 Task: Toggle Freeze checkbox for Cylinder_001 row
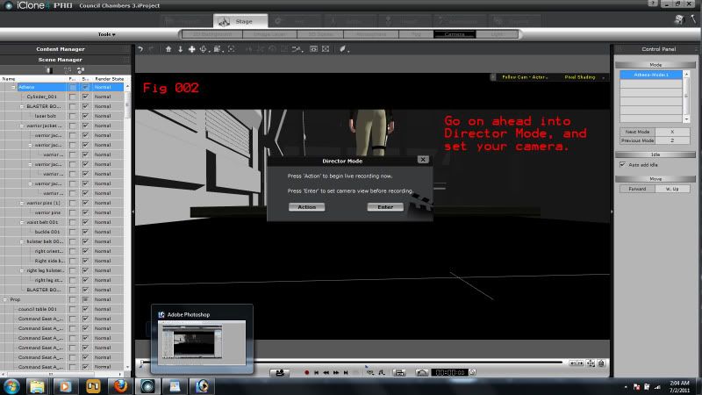[x=73, y=97]
